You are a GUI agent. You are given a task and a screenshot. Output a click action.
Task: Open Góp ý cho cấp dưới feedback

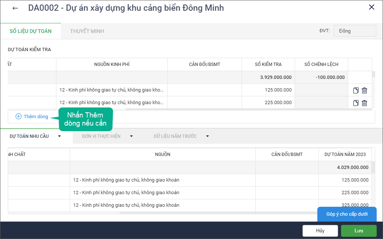click(x=347, y=214)
